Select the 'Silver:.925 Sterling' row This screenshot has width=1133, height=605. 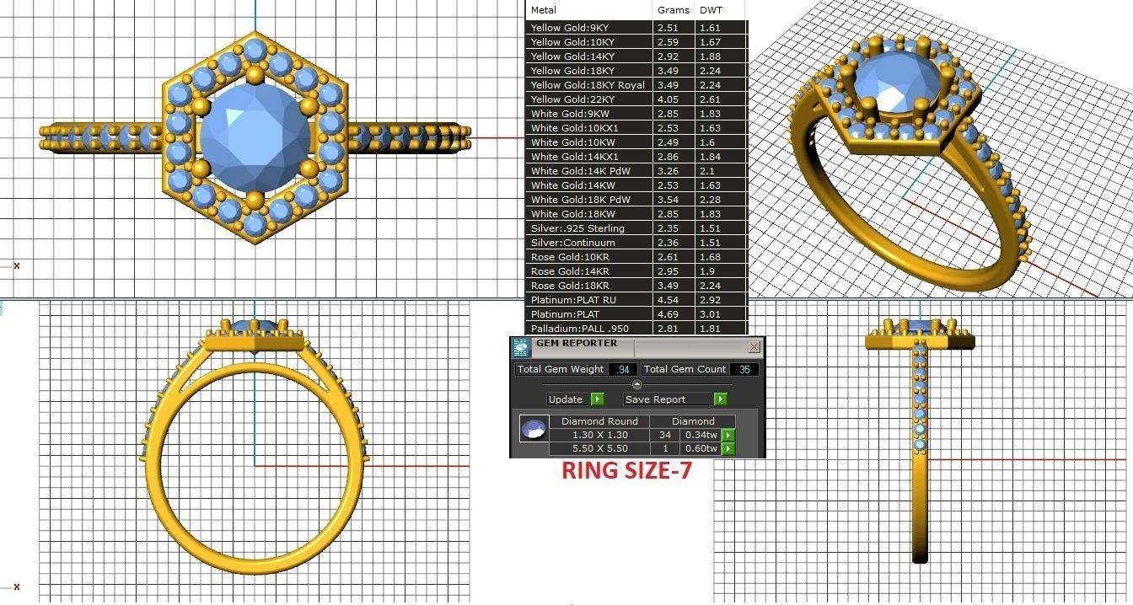[x=636, y=228]
